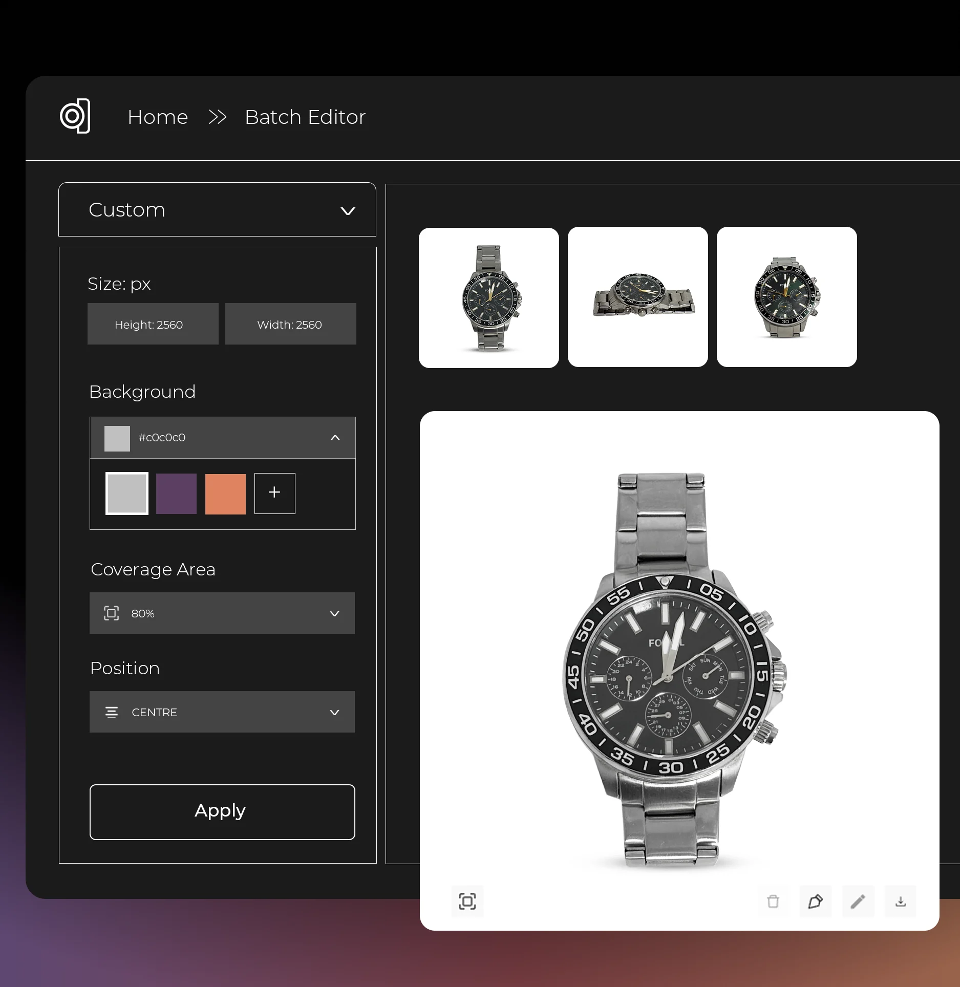
Task: Select the purple color swatch
Action: coord(176,493)
